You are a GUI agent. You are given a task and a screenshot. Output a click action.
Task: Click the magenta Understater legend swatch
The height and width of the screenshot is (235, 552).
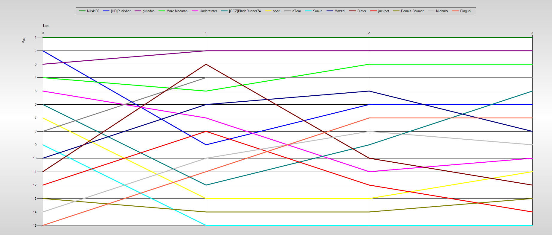195,11
